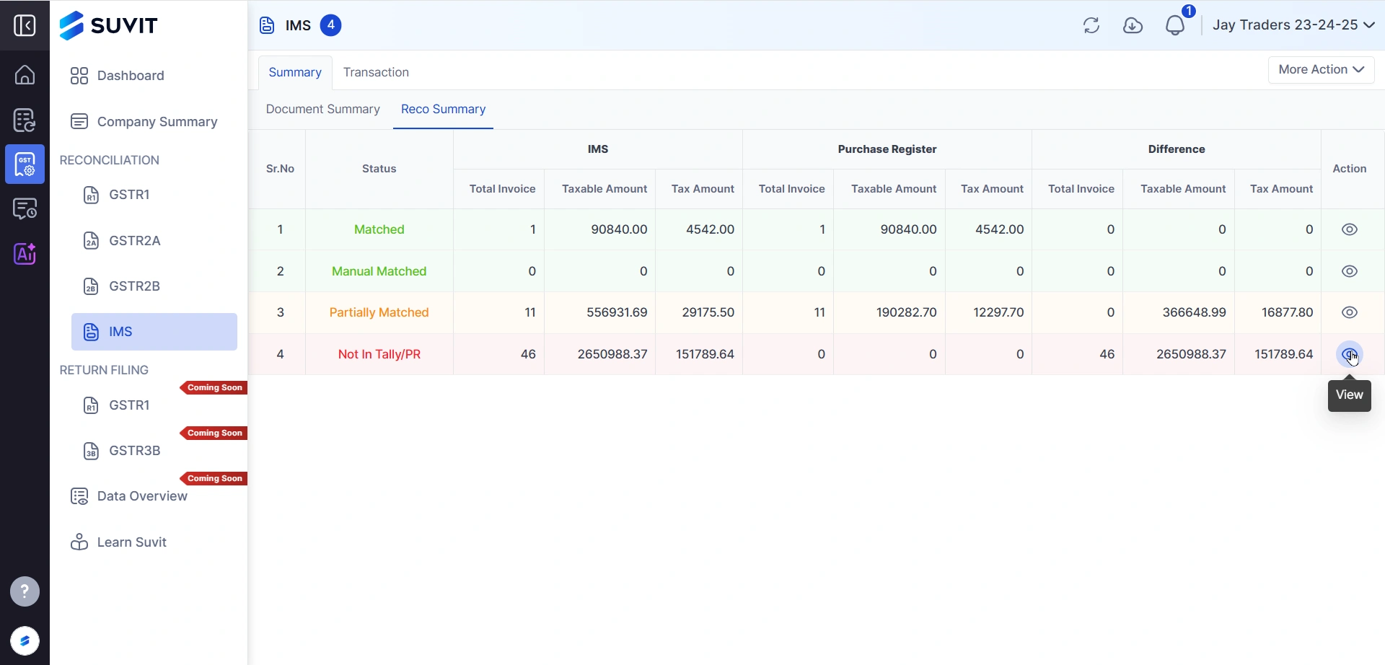
Task: Expand the More Action dropdown
Action: pyautogui.click(x=1320, y=70)
